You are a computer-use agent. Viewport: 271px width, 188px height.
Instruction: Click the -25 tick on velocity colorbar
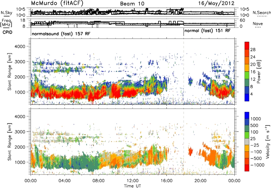255,145
